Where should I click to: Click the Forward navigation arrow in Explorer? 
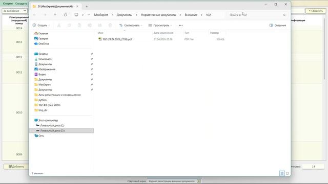point(45,15)
